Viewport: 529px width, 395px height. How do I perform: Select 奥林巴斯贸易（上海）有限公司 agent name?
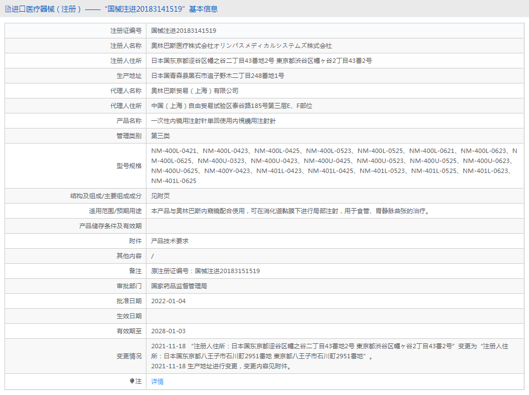click(x=195, y=91)
